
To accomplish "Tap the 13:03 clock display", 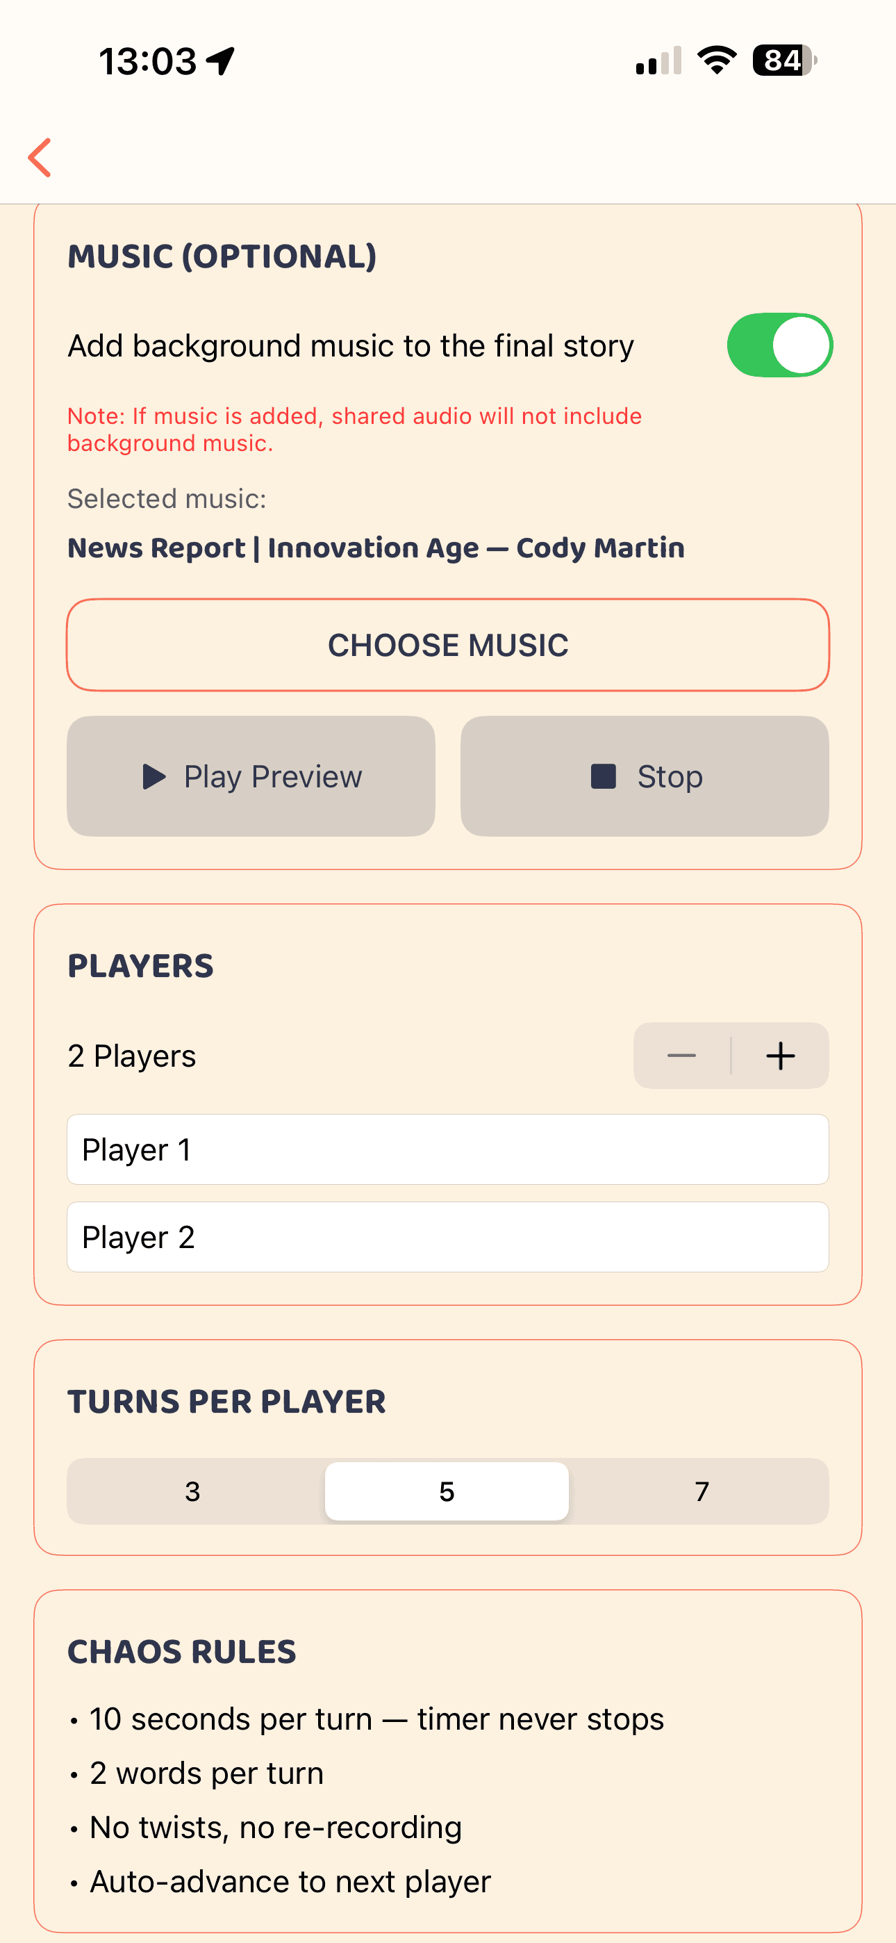I will [148, 61].
